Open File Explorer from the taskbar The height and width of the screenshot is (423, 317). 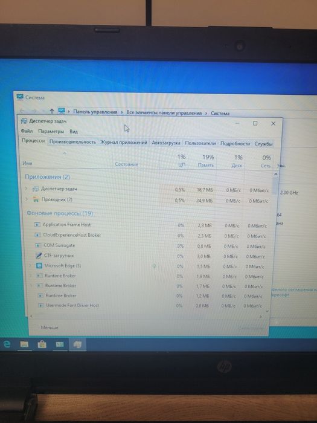click(24, 344)
